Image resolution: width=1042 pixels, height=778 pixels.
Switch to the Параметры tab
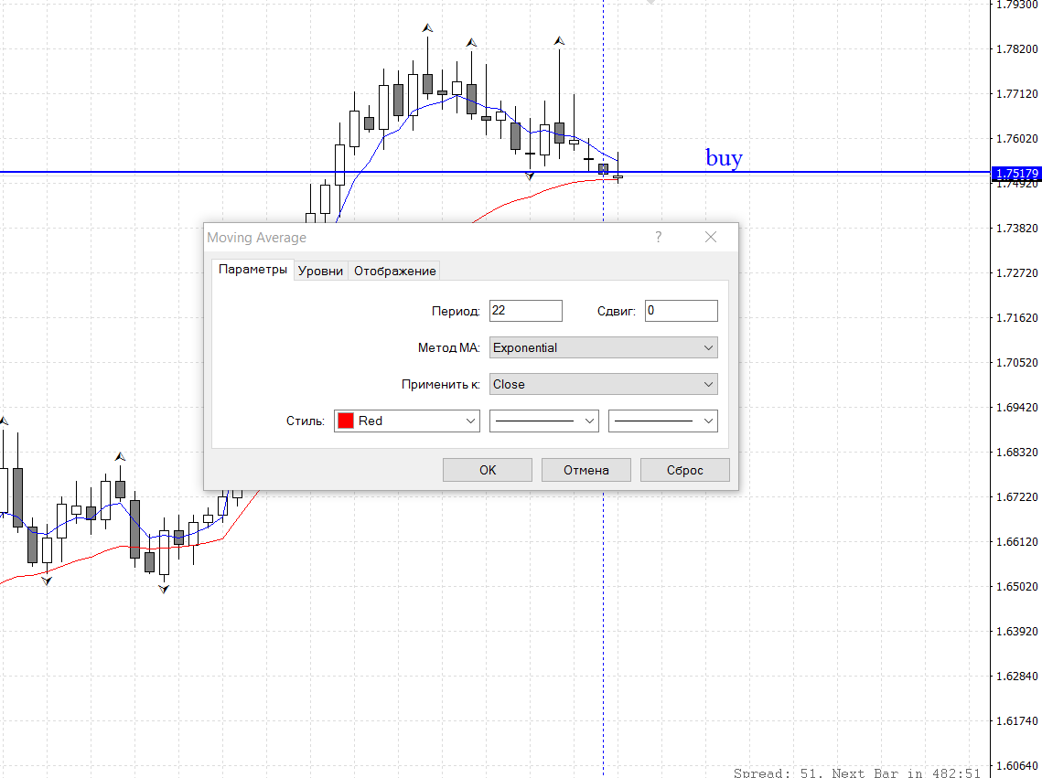(x=252, y=270)
